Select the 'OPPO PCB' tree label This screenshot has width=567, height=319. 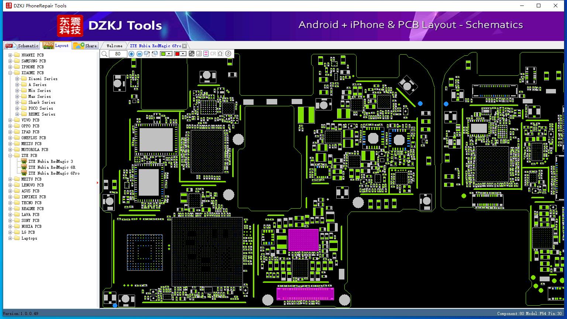[30, 126]
